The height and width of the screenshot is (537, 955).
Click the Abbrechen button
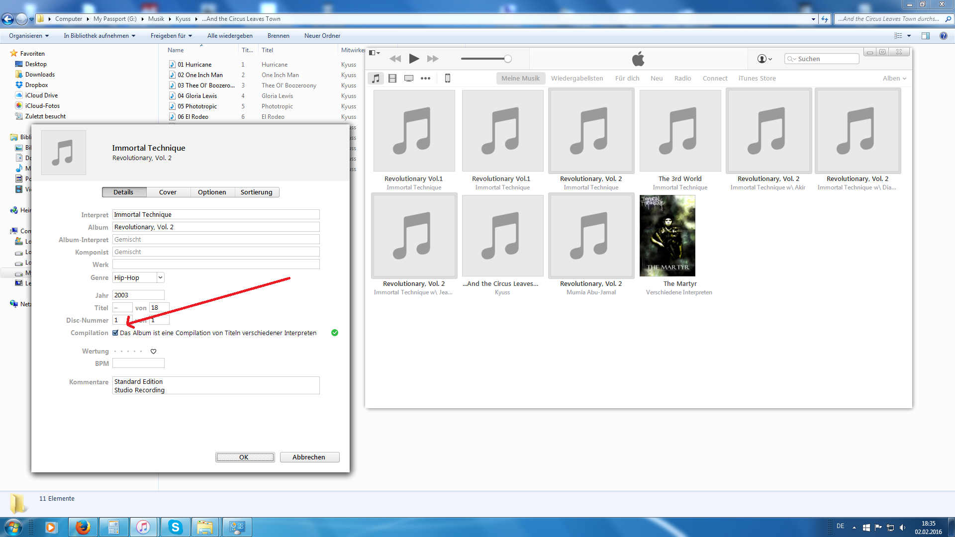coord(309,457)
